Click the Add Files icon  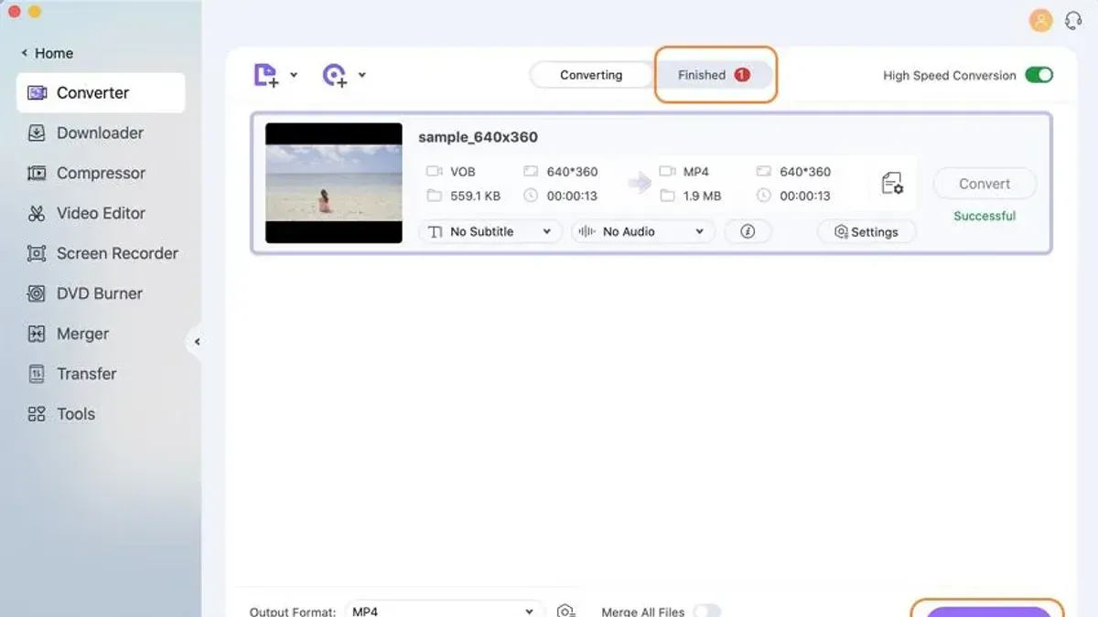265,75
